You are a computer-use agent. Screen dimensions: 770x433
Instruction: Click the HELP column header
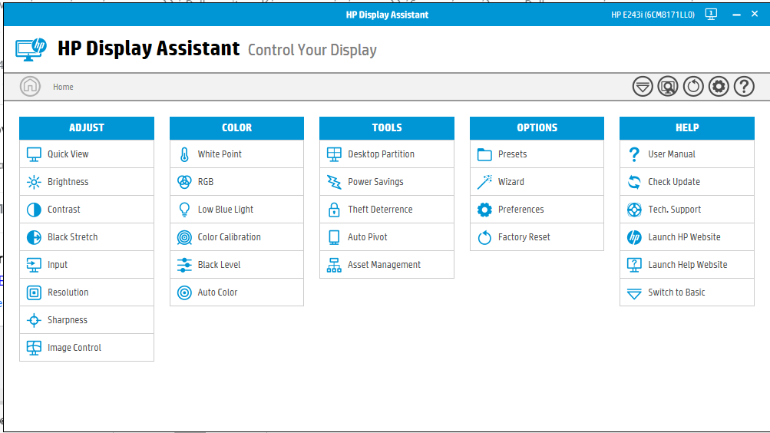click(x=687, y=127)
